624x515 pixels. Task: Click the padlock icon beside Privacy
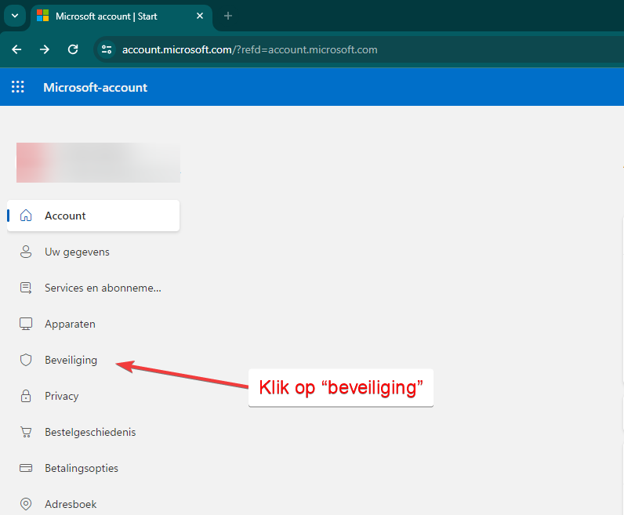26,396
